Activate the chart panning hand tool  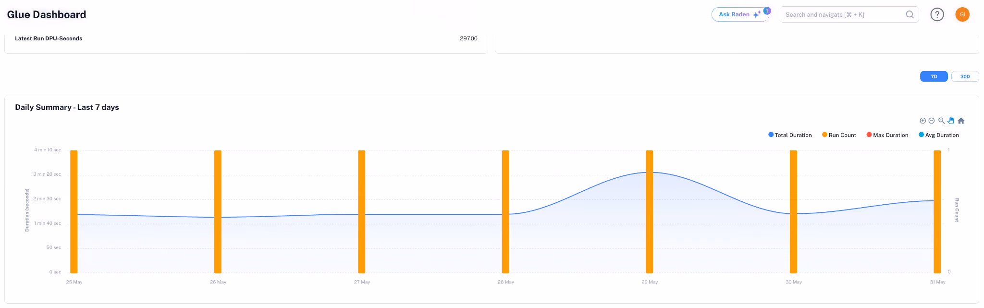coord(951,121)
